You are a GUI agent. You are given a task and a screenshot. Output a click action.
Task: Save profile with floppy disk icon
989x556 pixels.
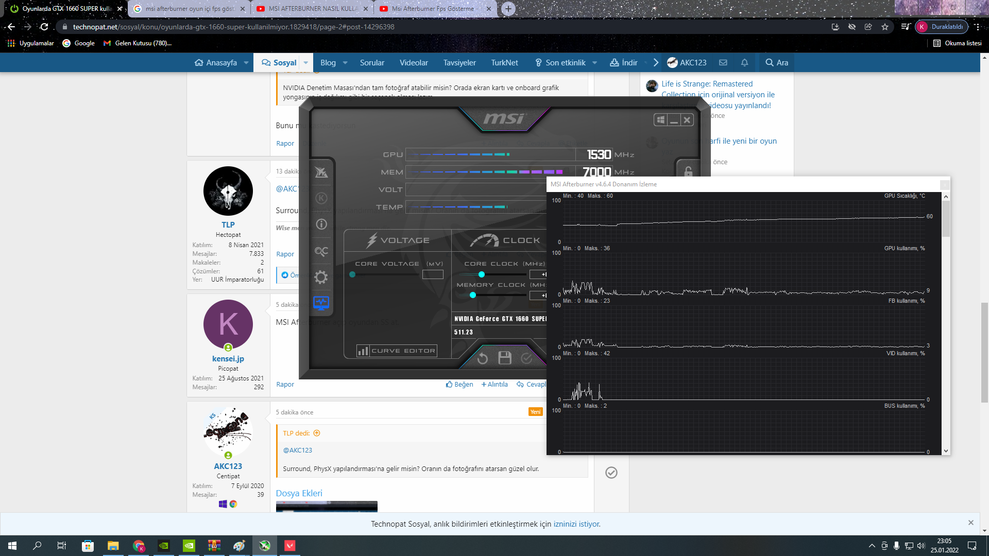pos(505,358)
